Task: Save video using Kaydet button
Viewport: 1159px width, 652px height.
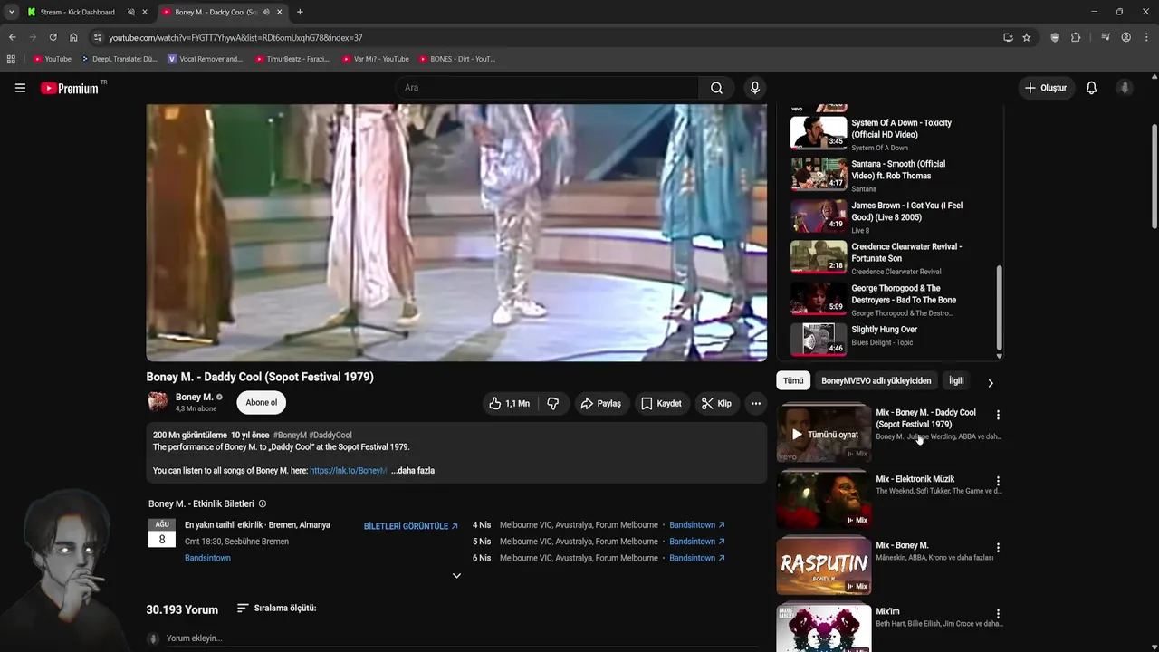Action: pos(661,404)
